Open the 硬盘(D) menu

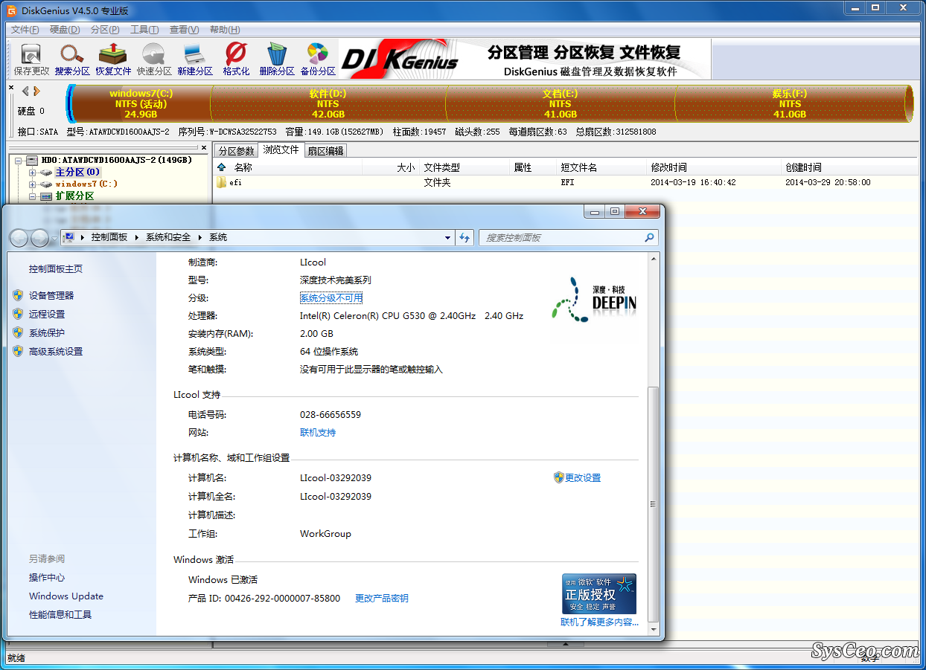pyautogui.click(x=65, y=30)
